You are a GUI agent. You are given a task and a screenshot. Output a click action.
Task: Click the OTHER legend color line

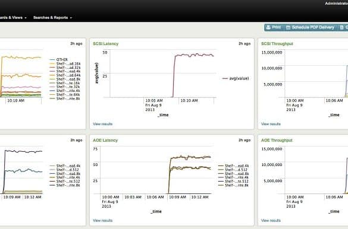coord(52,60)
